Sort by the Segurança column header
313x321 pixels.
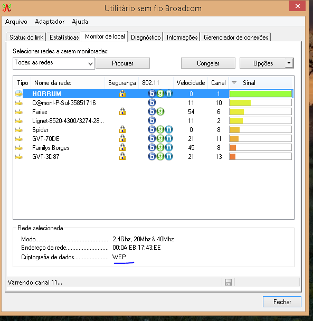122,83
